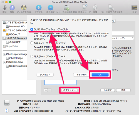Image resolution: width=139 pixels, height=115 pixels.
Task: Select iPhoto.sparseimage in sidebar
Action: pos(15,54)
